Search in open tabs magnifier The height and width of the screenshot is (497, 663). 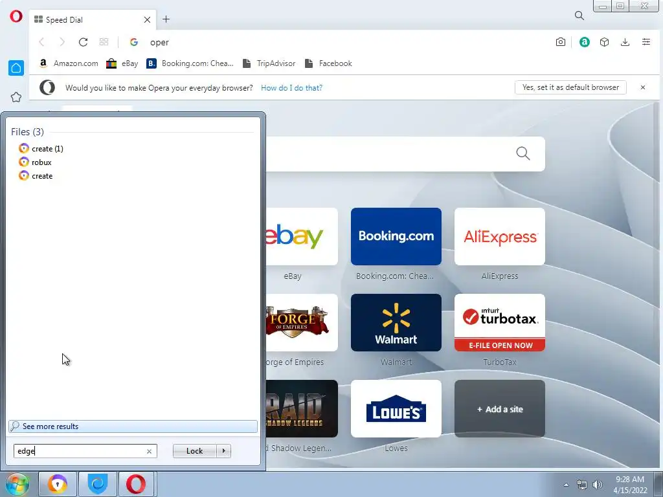(x=579, y=16)
